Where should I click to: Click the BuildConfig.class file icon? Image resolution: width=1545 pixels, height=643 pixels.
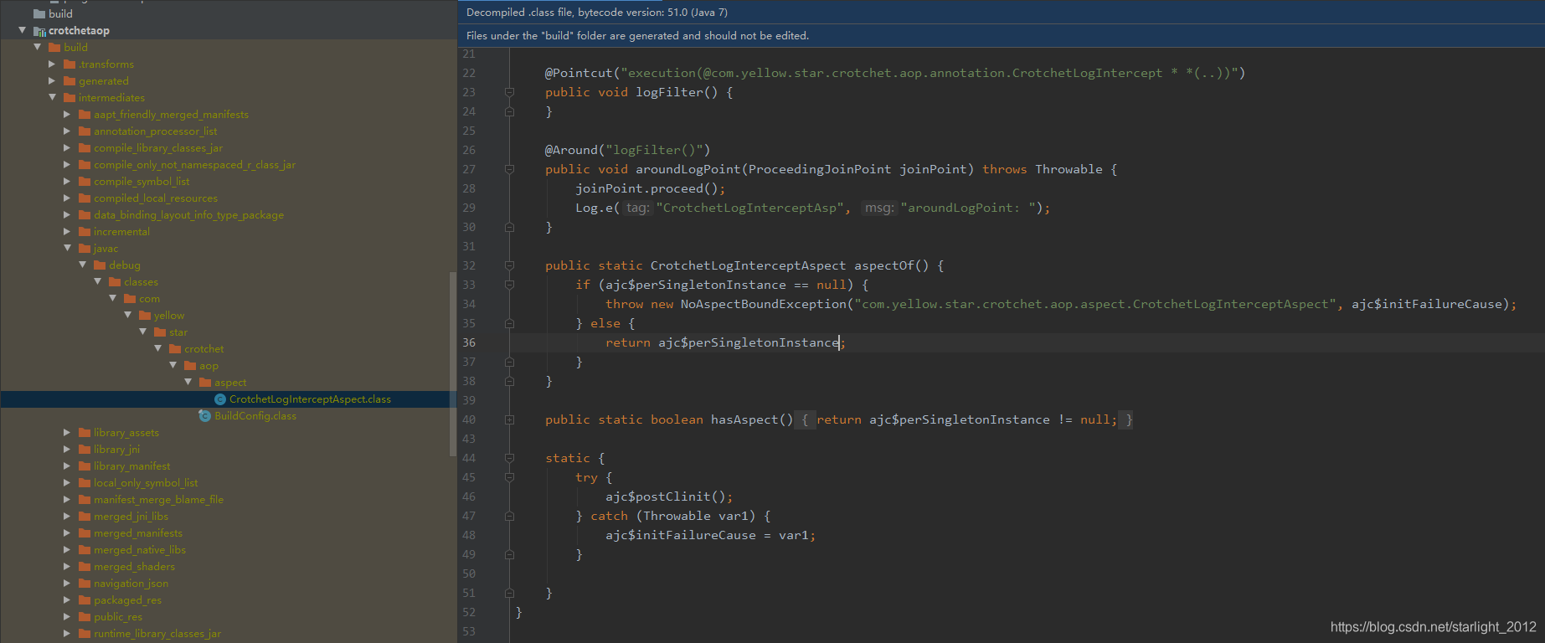204,416
